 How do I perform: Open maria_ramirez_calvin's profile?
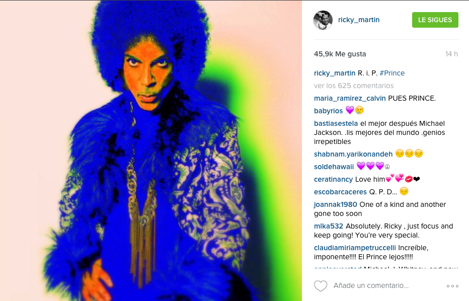[350, 99]
